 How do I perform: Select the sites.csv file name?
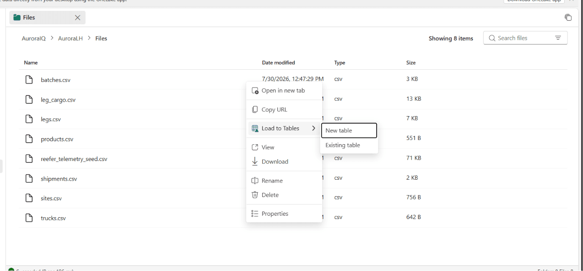51,198
